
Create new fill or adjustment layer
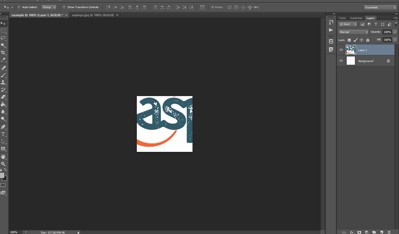click(x=367, y=232)
